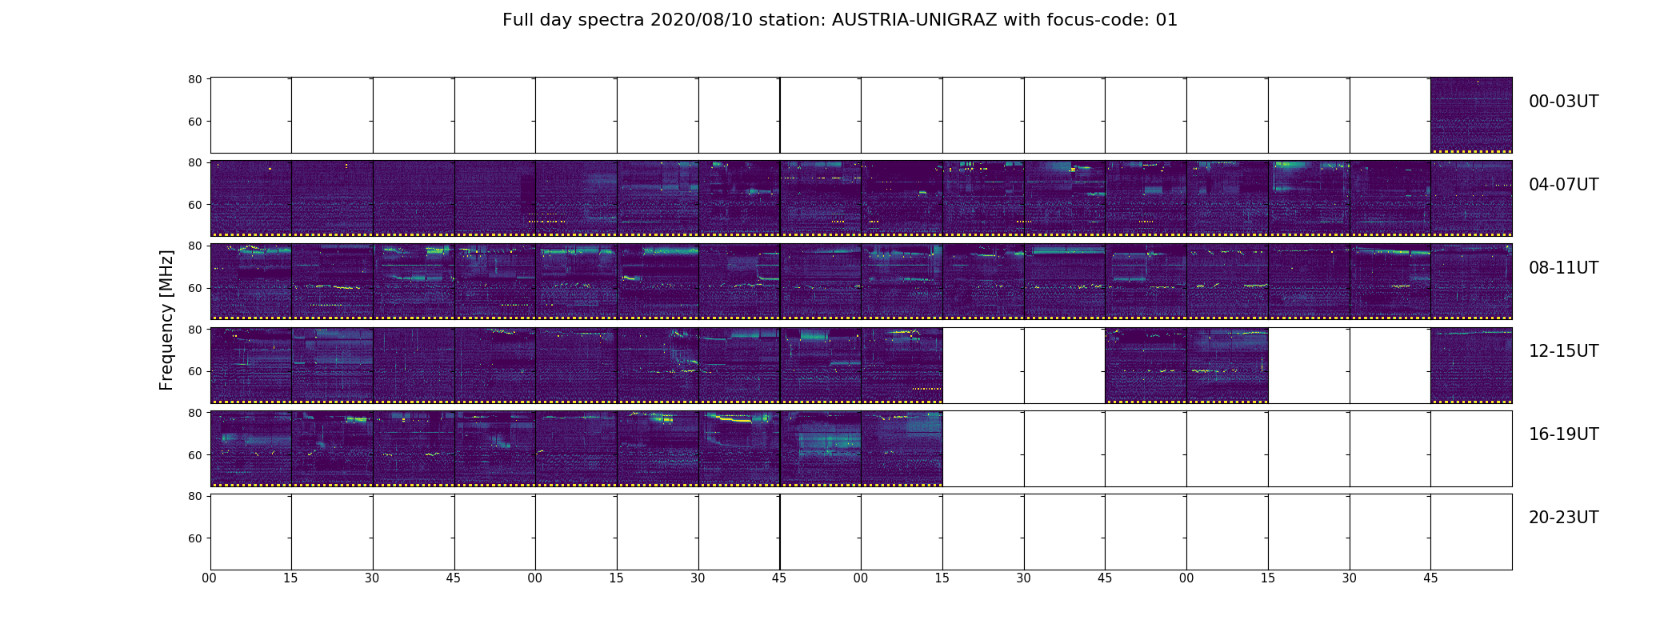Click the "12-15UT" row label
The height and width of the screenshot is (640, 1680).
tap(1563, 351)
